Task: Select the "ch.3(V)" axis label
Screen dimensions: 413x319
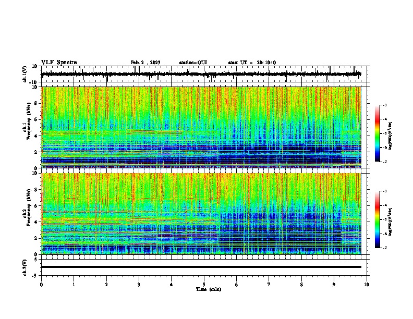Action: tap(25, 267)
